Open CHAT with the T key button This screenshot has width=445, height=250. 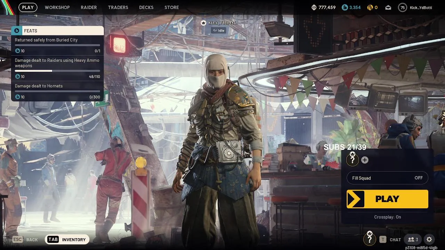[390, 240]
